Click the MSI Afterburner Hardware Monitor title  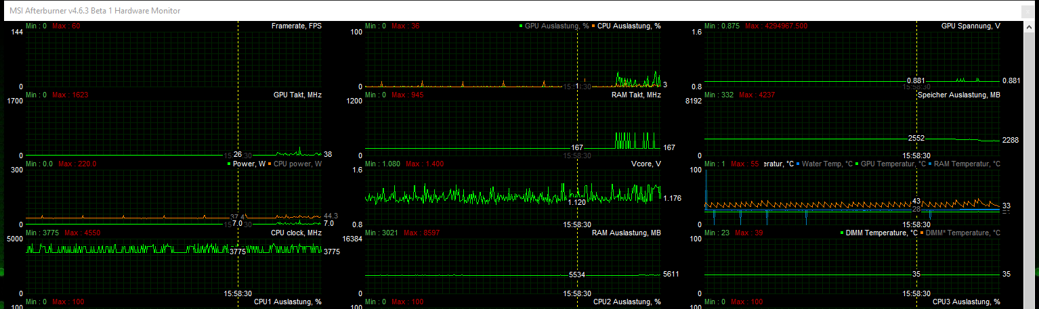[x=94, y=11]
